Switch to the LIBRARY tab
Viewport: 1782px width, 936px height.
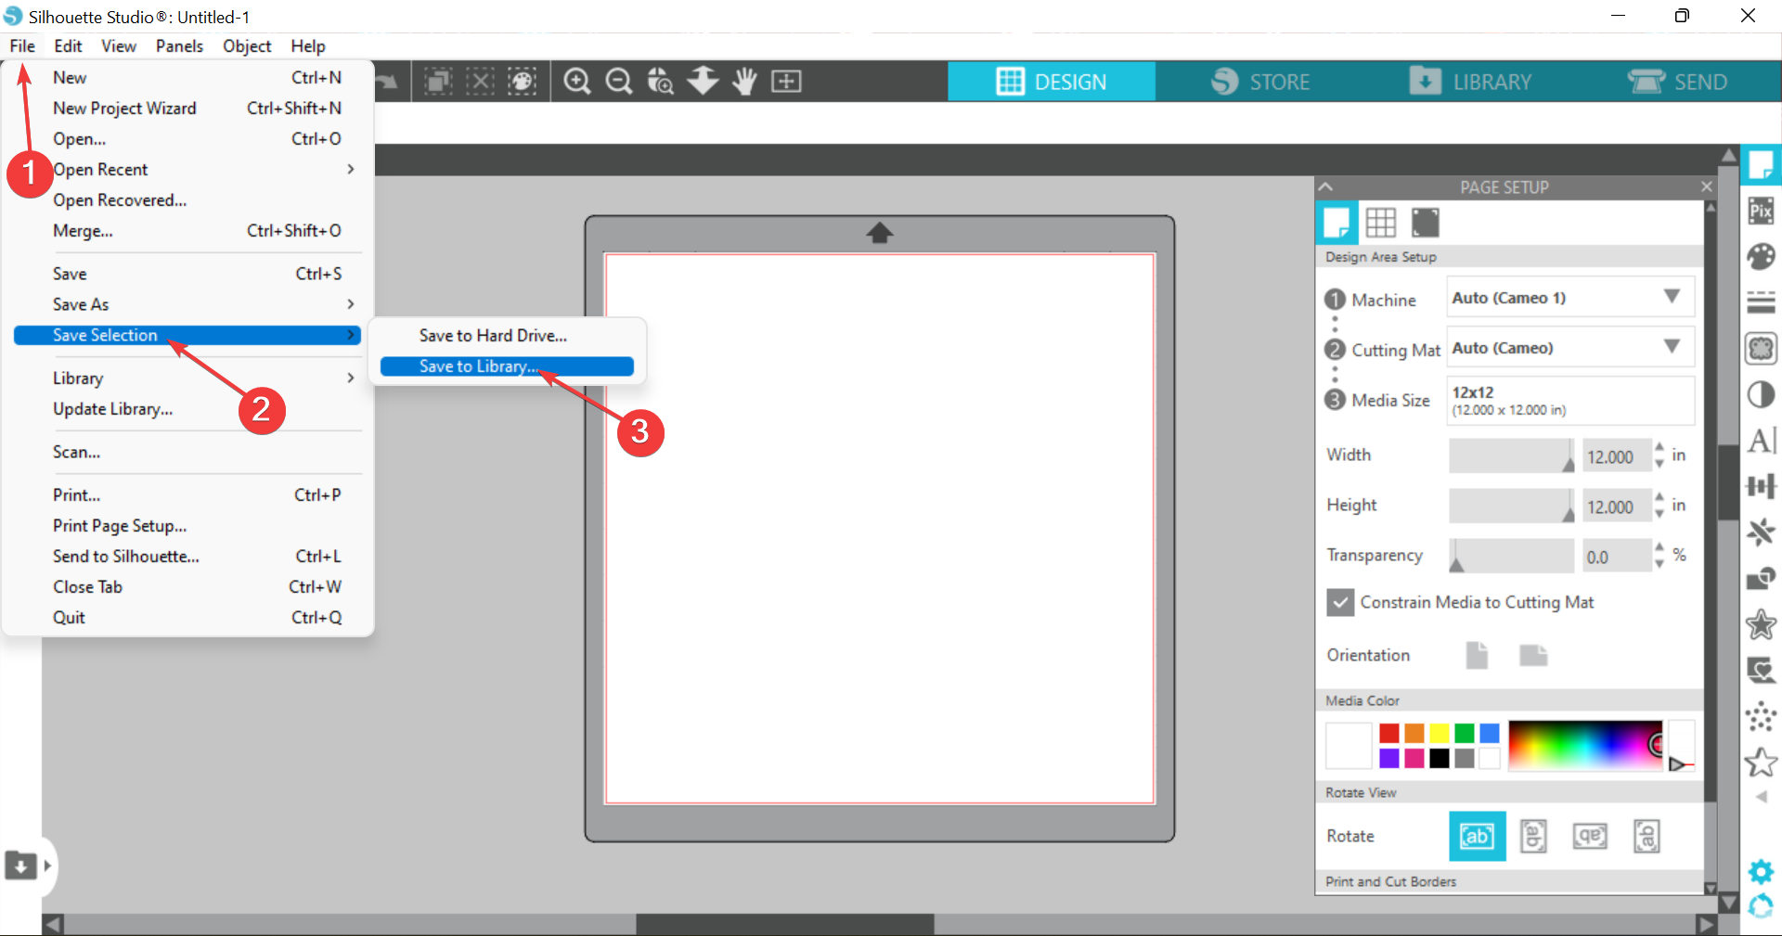click(x=1470, y=82)
